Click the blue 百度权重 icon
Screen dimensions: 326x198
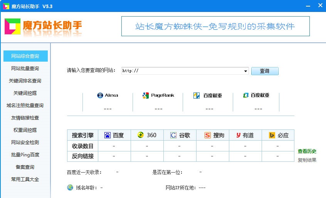click(197, 96)
